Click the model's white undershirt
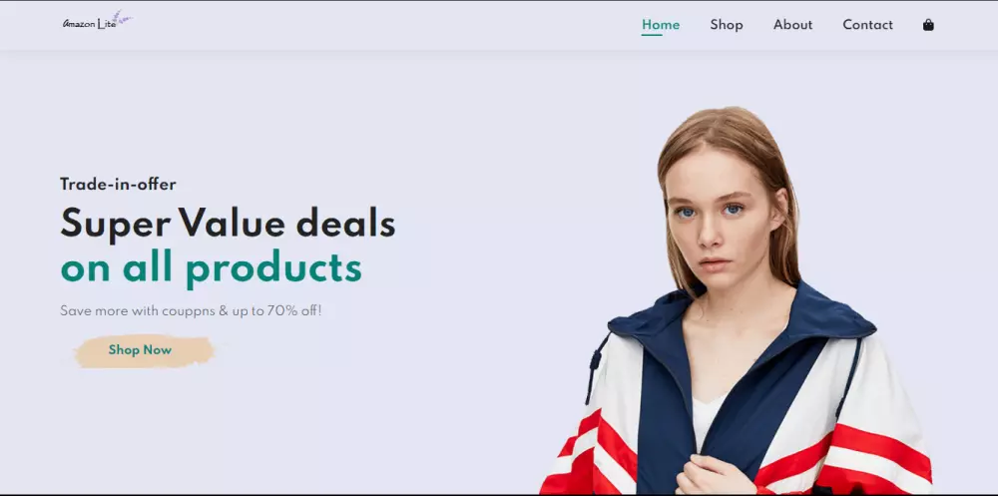 tap(706, 418)
